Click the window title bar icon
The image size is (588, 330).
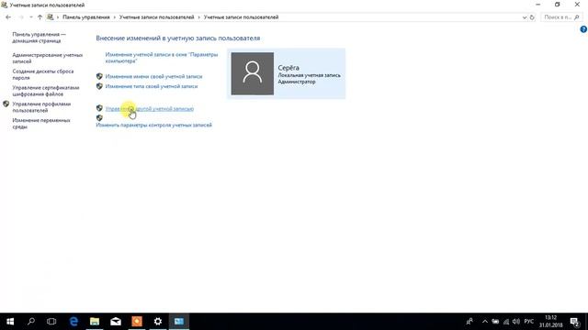[x=5, y=5]
